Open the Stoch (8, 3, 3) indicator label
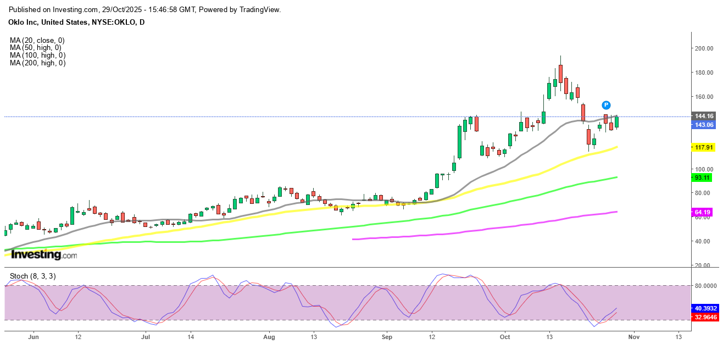 tap(32, 276)
